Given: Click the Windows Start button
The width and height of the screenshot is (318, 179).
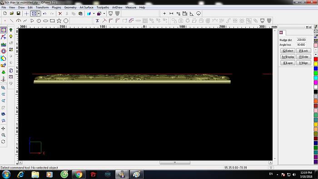Looking at the screenshot, I should (x=6, y=174).
